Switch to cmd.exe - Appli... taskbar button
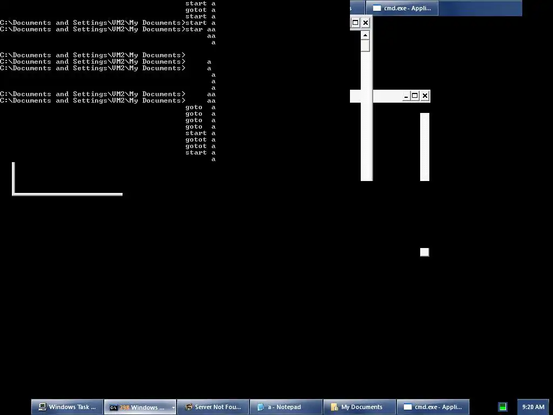 click(433, 407)
